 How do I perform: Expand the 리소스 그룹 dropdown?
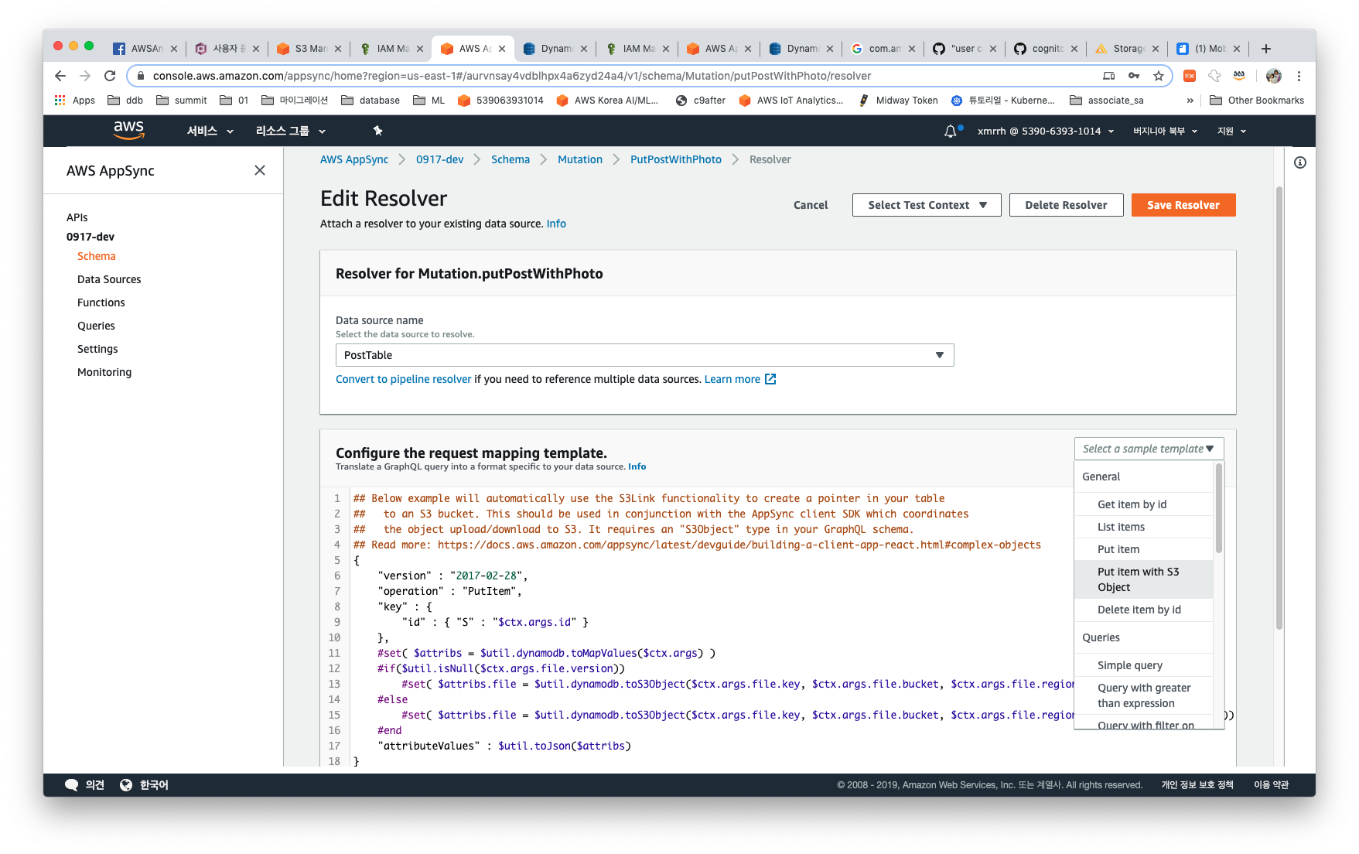tap(291, 131)
